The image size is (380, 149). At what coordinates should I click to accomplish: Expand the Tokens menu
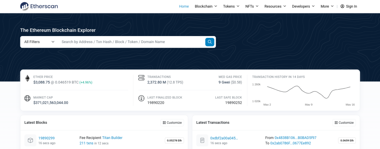[x=231, y=6]
